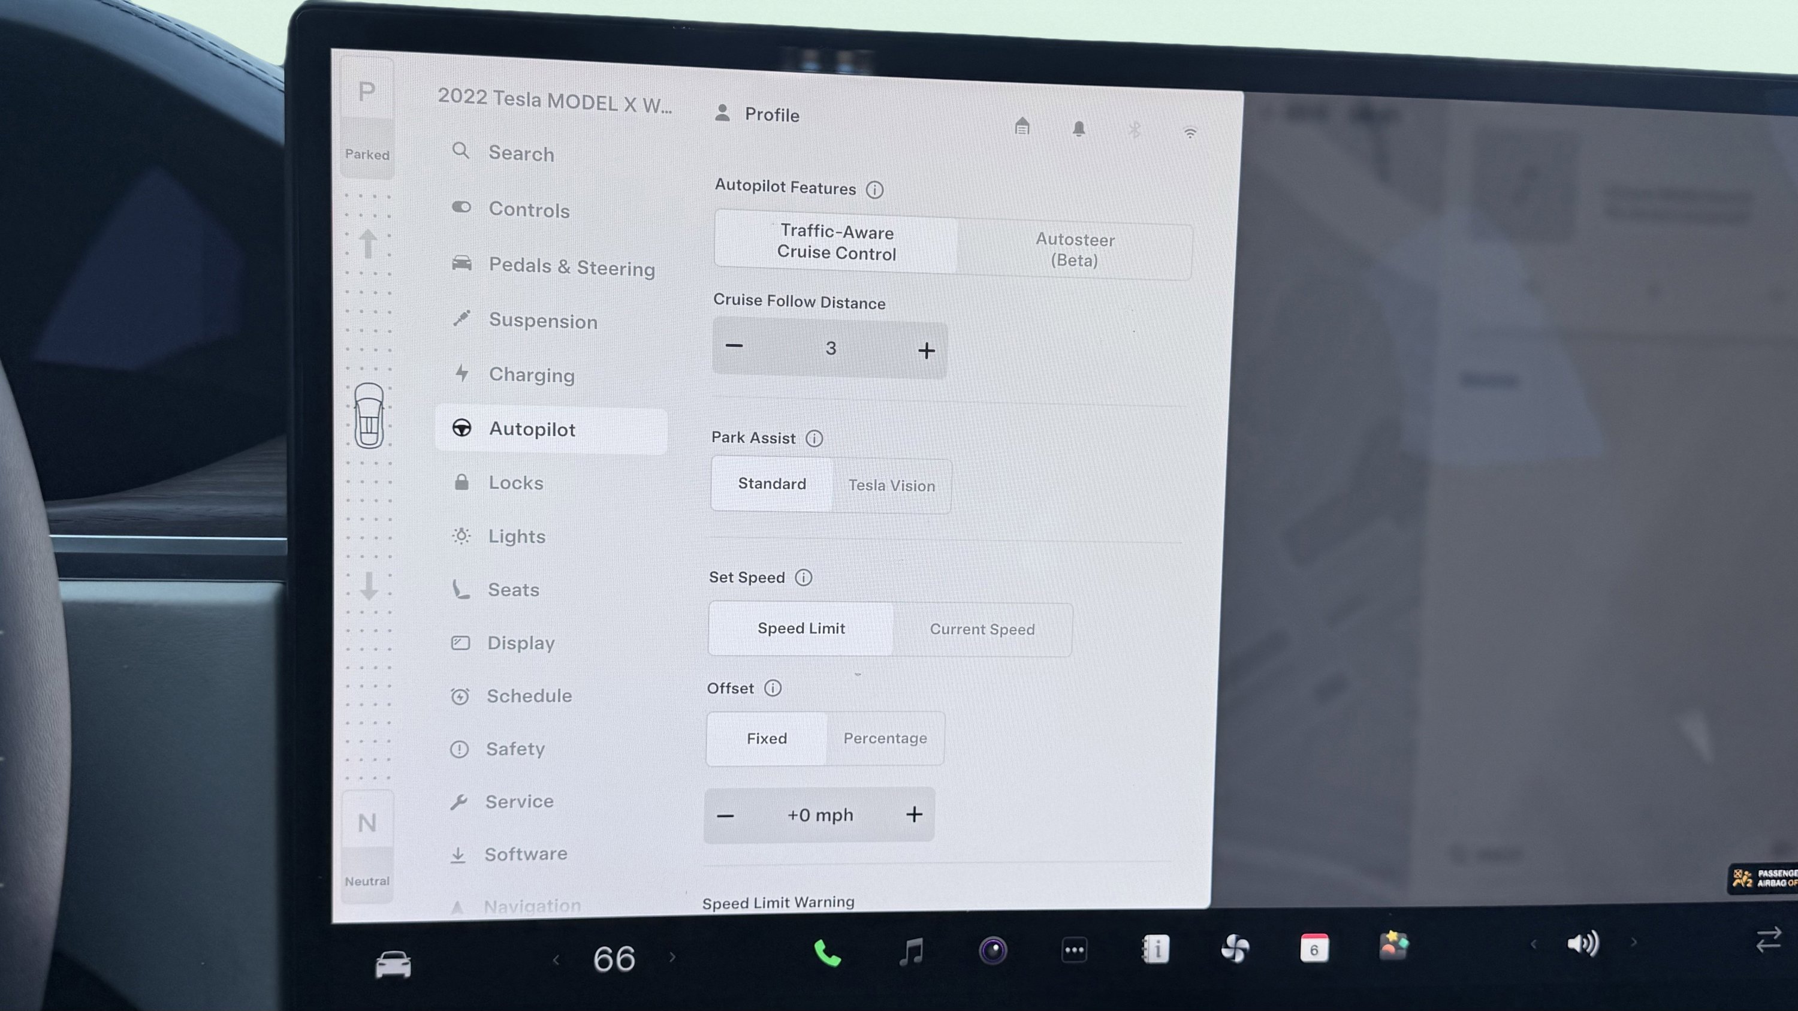
Task: Decrease volume with left chevron
Action: click(1534, 944)
